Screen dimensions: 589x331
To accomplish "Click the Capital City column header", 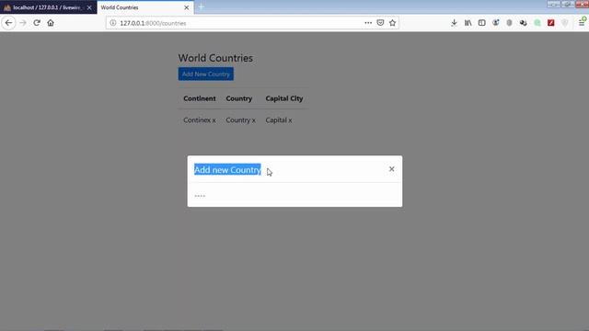I will (x=284, y=98).
